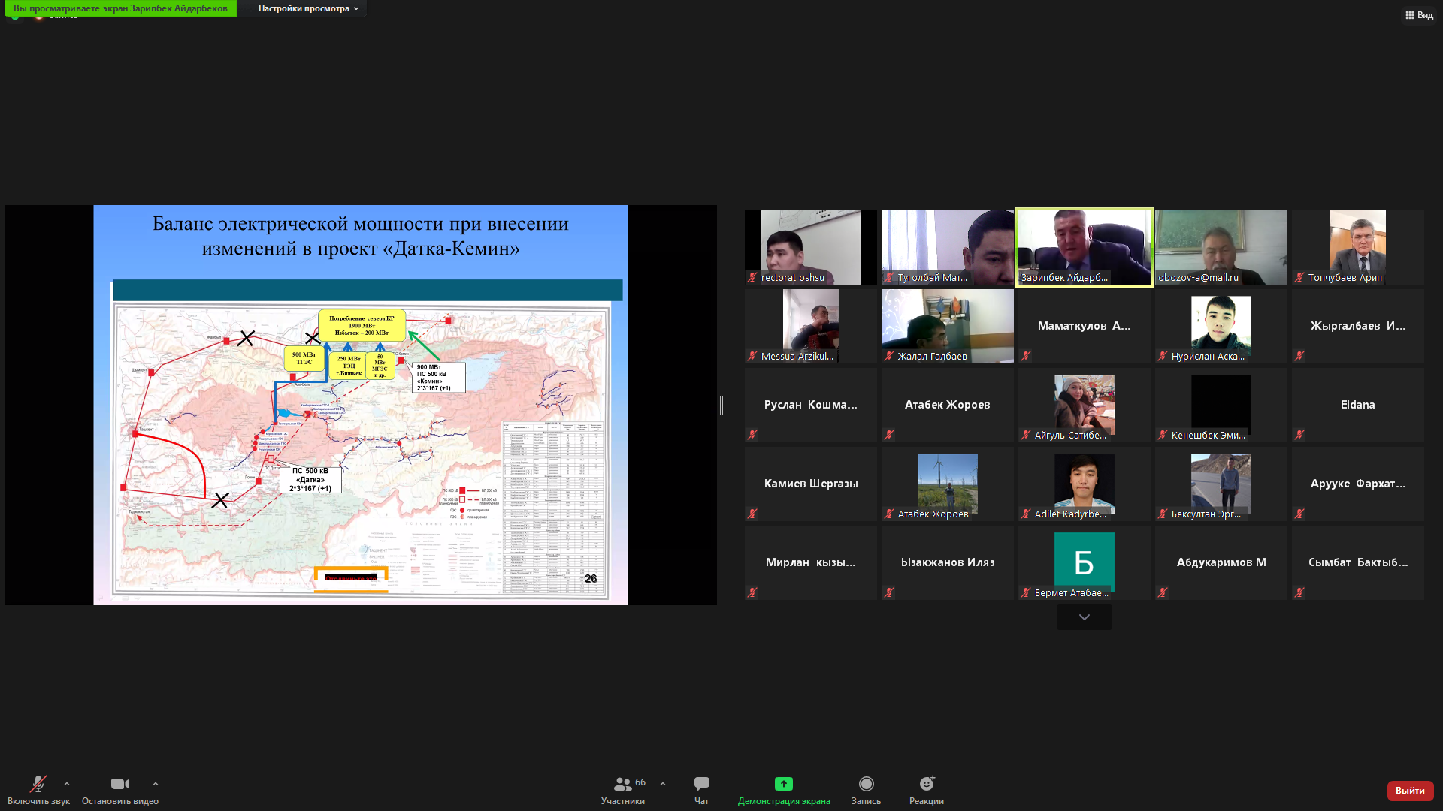The height and width of the screenshot is (811, 1443).
Task: Click the red Leave button
Action: [x=1409, y=791]
